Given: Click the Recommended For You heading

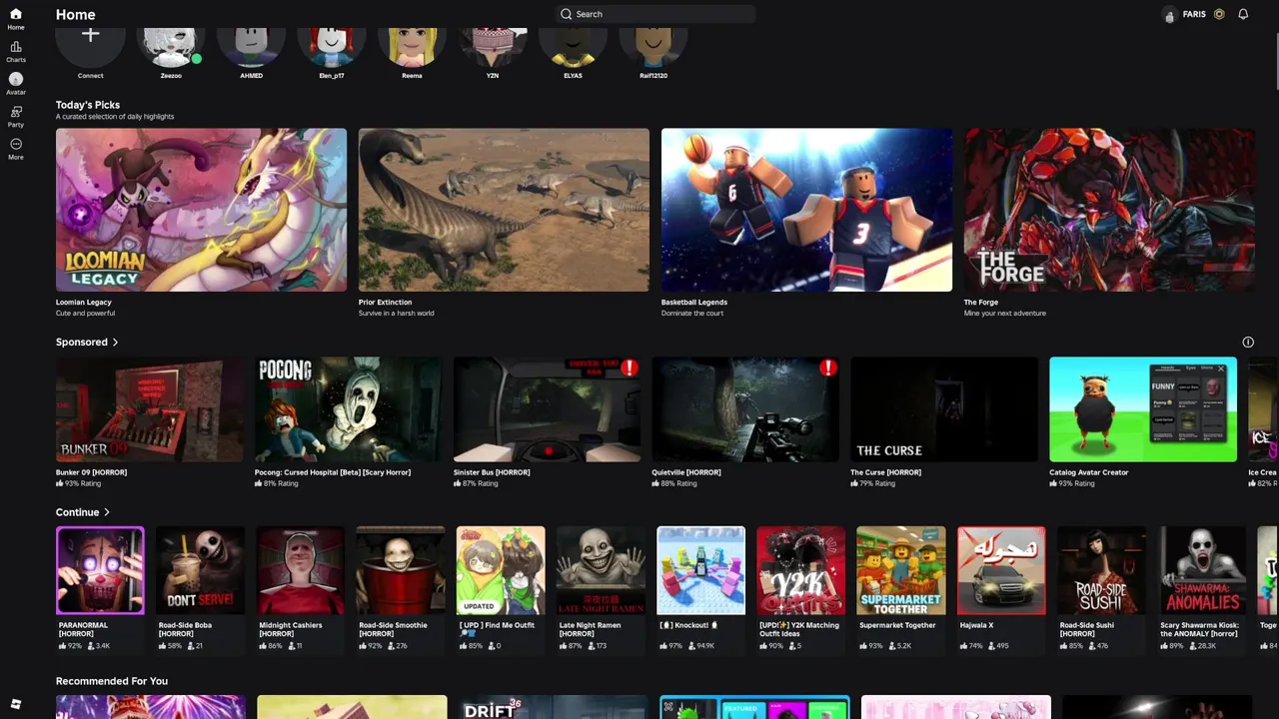Looking at the screenshot, I should (x=112, y=681).
